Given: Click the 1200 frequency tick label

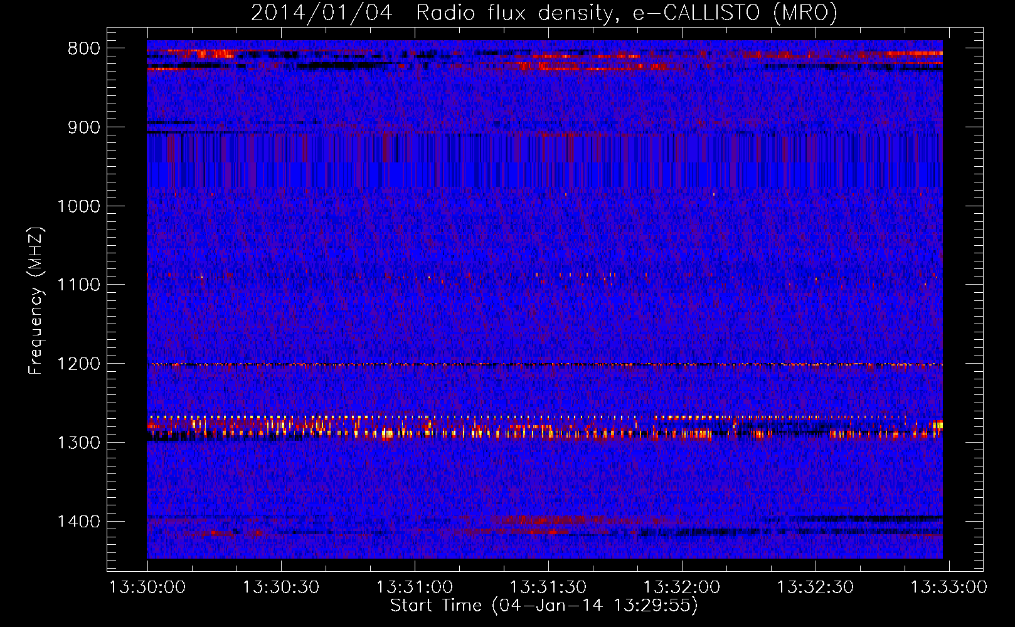Looking at the screenshot, I should [x=79, y=364].
